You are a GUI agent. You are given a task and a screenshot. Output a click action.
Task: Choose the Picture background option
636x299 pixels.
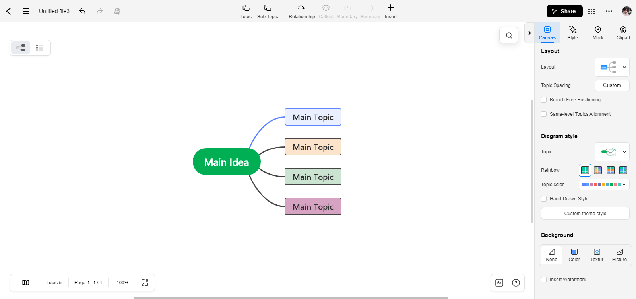(620, 255)
